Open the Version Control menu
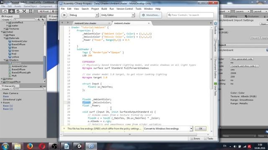This screenshot has width=268, height=150. pos(125,9)
